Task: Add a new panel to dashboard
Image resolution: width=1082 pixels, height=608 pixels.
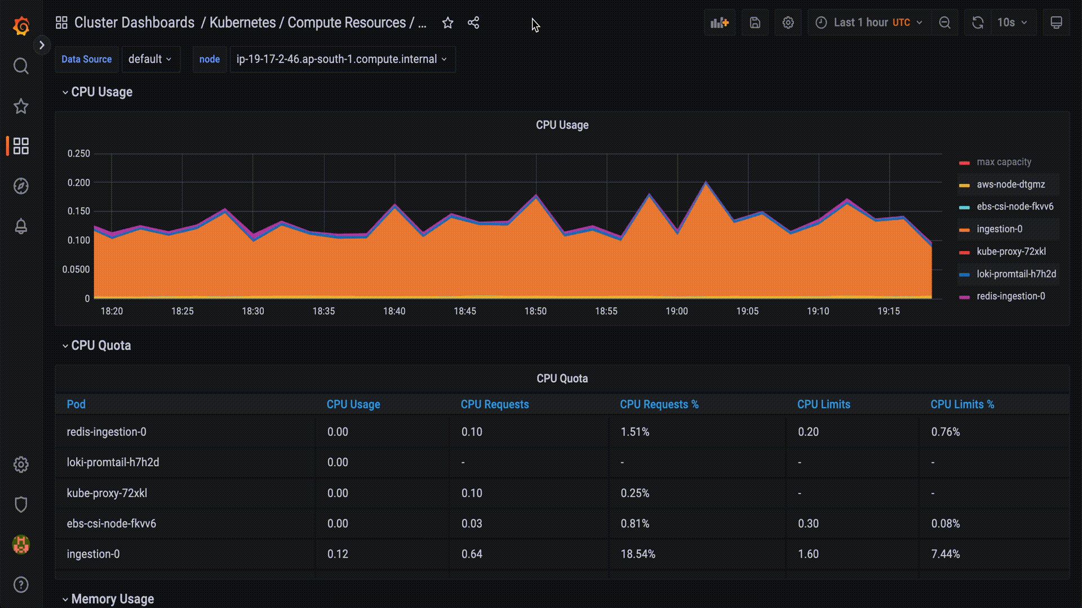Action: (x=720, y=23)
